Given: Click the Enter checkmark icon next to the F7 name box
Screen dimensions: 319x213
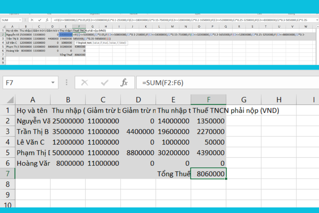Looking at the screenshot, I should click(104, 83).
